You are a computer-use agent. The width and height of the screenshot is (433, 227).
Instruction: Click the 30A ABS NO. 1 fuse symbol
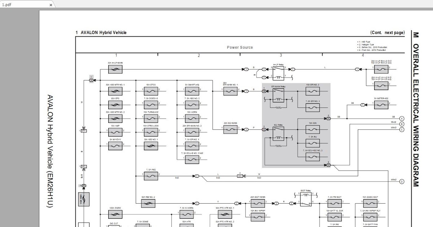151,146
